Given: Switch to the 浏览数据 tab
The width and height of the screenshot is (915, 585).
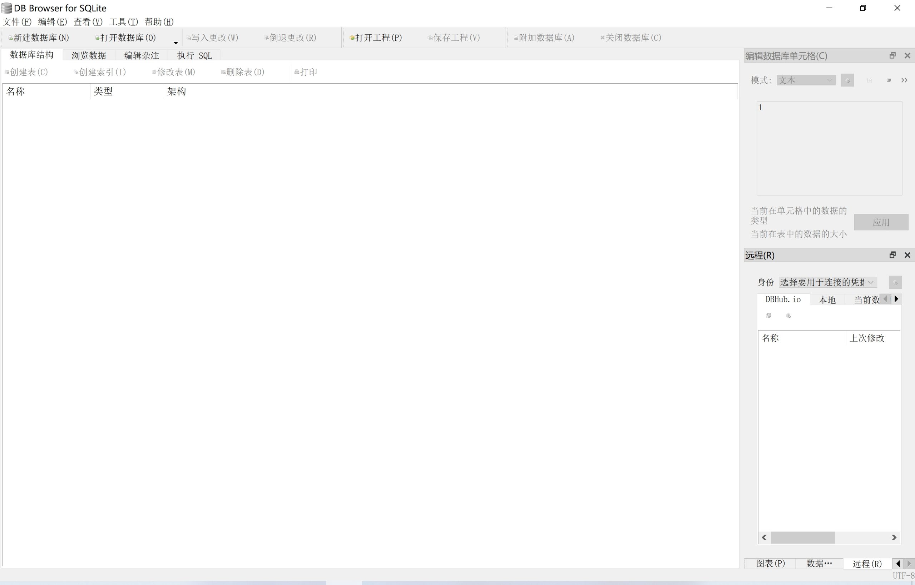Looking at the screenshot, I should (x=89, y=55).
